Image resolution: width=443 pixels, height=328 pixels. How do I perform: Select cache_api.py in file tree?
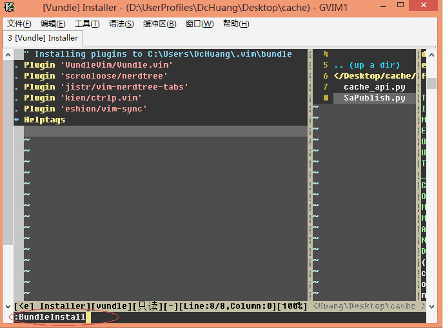375,87
